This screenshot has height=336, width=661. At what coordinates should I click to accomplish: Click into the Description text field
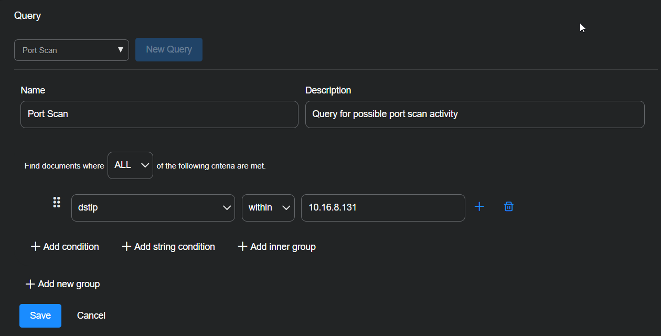tap(474, 114)
